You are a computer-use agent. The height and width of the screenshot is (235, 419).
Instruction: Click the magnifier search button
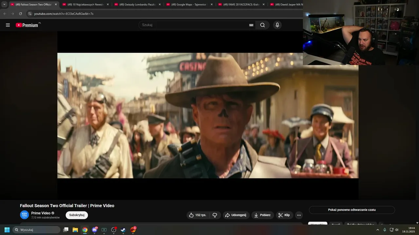[263, 25]
